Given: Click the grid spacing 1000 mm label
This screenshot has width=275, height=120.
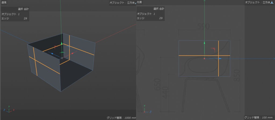Looking at the screenshot, I should click(x=121, y=118).
